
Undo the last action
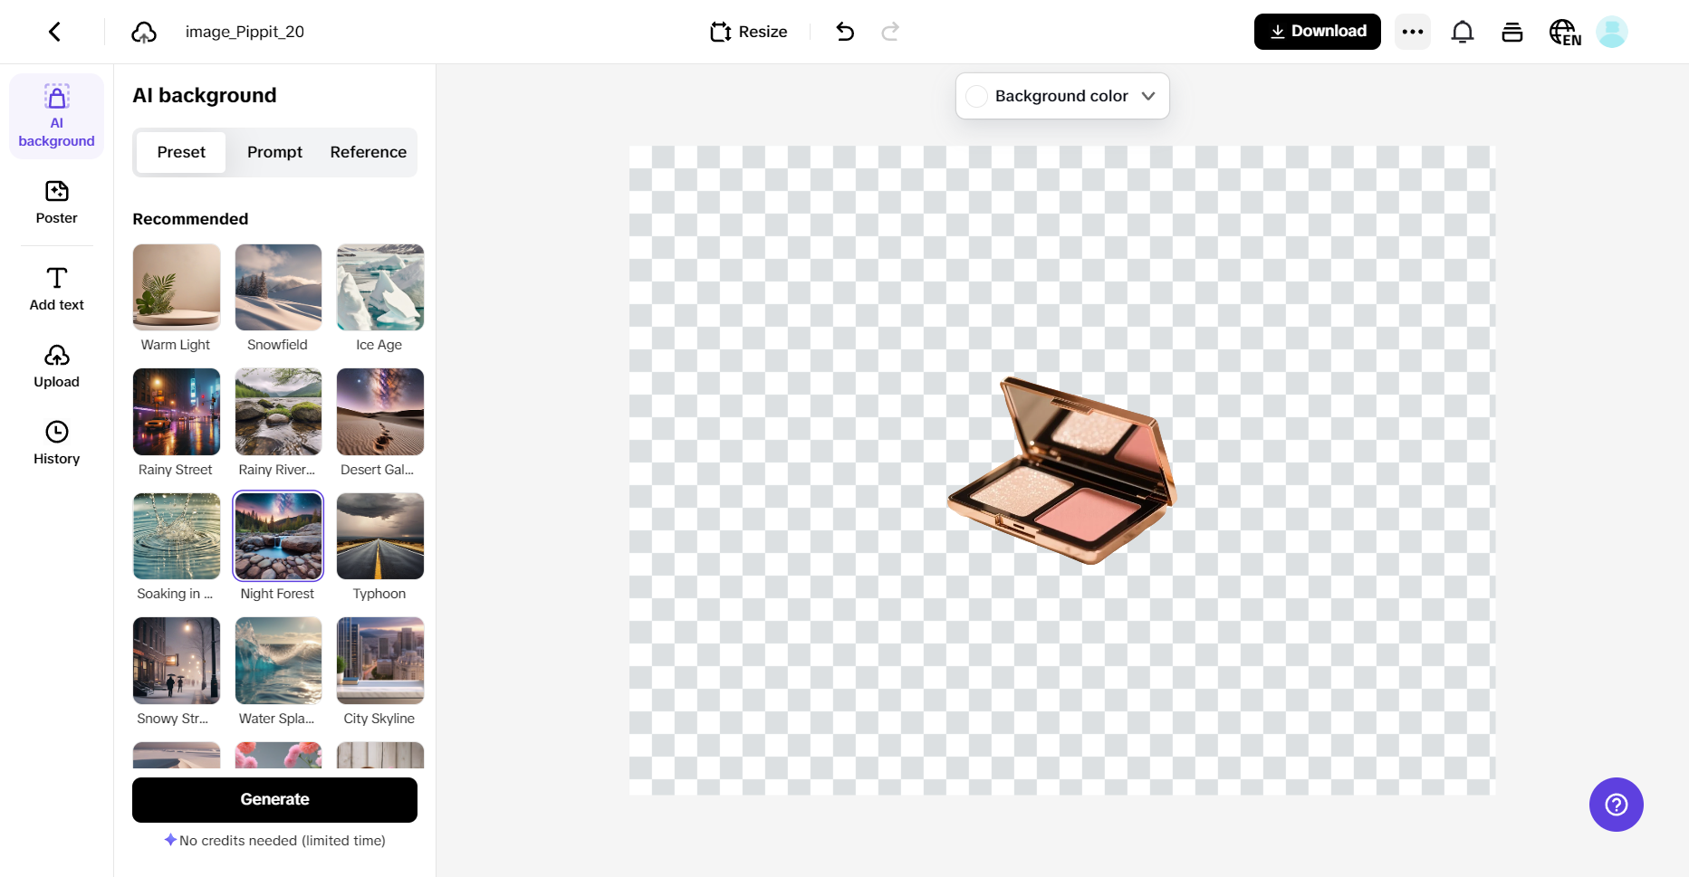(x=845, y=32)
